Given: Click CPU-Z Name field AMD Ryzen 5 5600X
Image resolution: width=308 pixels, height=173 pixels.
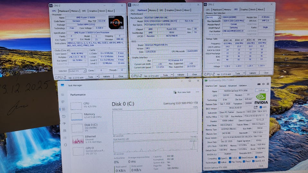Looking at the screenshot, I should (86, 17).
